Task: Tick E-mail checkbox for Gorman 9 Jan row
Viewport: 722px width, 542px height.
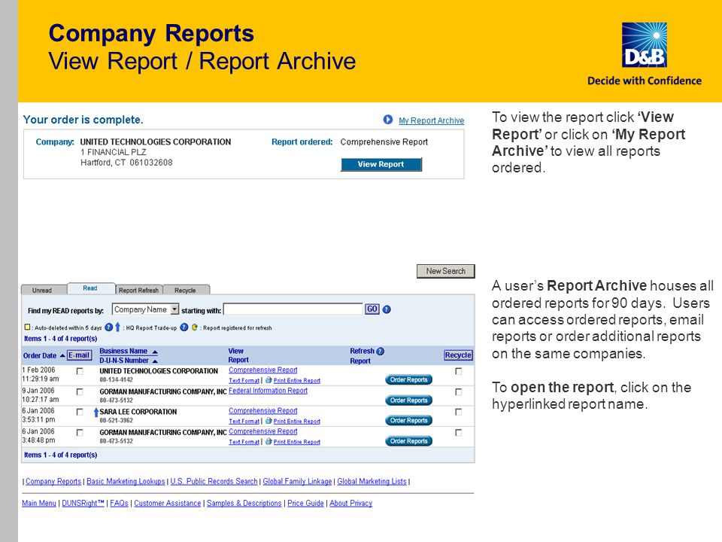Action: point(80,391)
